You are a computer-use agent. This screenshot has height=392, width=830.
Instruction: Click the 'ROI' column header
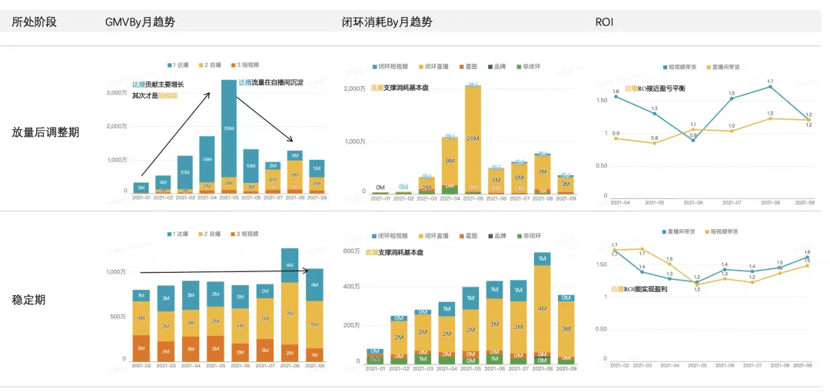605,22
